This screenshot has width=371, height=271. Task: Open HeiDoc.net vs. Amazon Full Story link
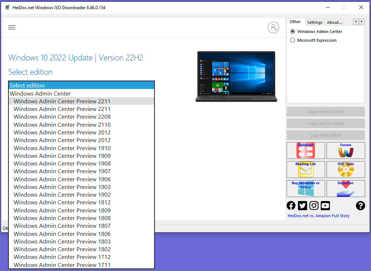tap(319, 216)
